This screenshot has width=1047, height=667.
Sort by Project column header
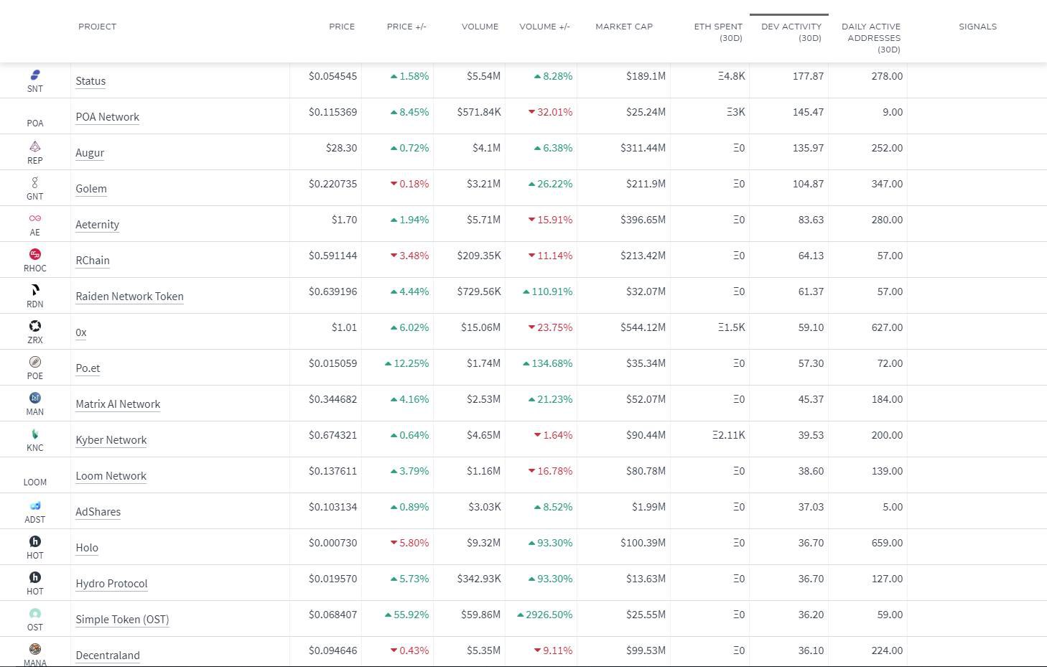[97, 27]
